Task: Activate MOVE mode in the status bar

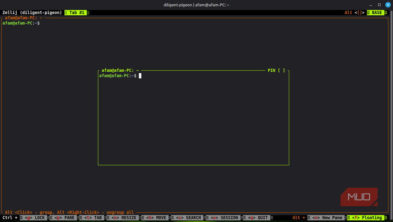Action: [x=156, y=218]
